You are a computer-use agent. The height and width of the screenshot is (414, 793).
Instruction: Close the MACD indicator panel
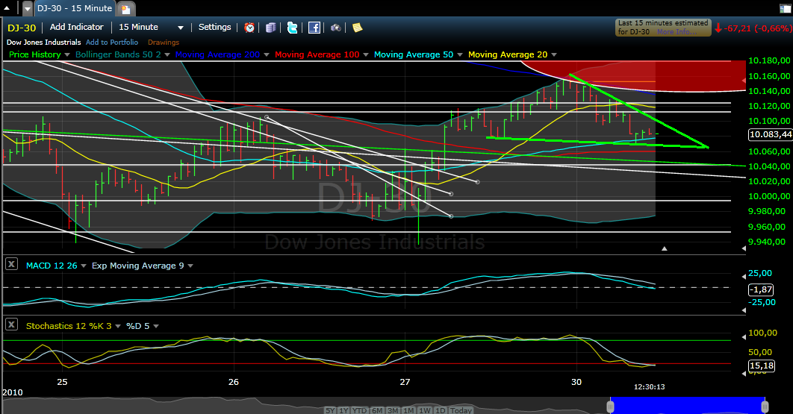12,264
